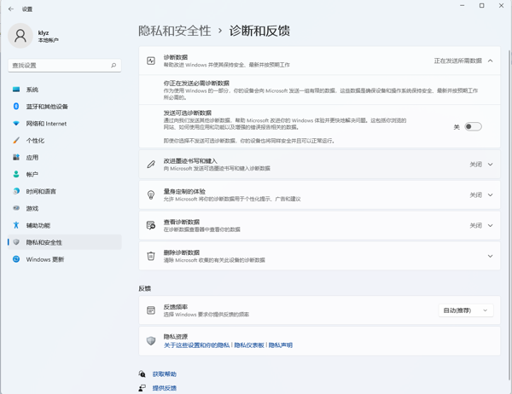Viewport: 512px width, 394px height.
Task: Click the 网络和 Internet Wi-Fi icon
Action: (16, 124)
